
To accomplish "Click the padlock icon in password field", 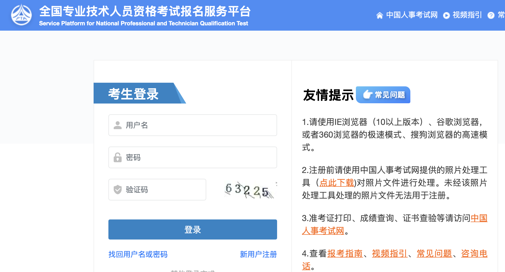I will (117, 157).
